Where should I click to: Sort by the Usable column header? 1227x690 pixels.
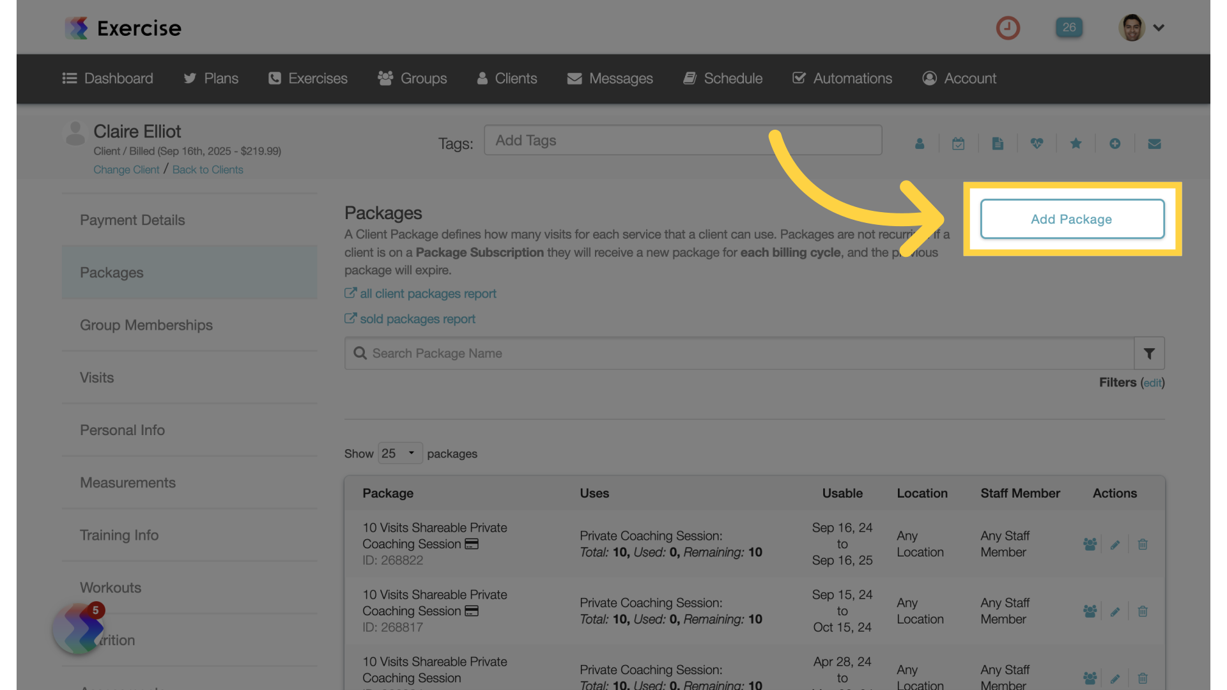[842, 493]
